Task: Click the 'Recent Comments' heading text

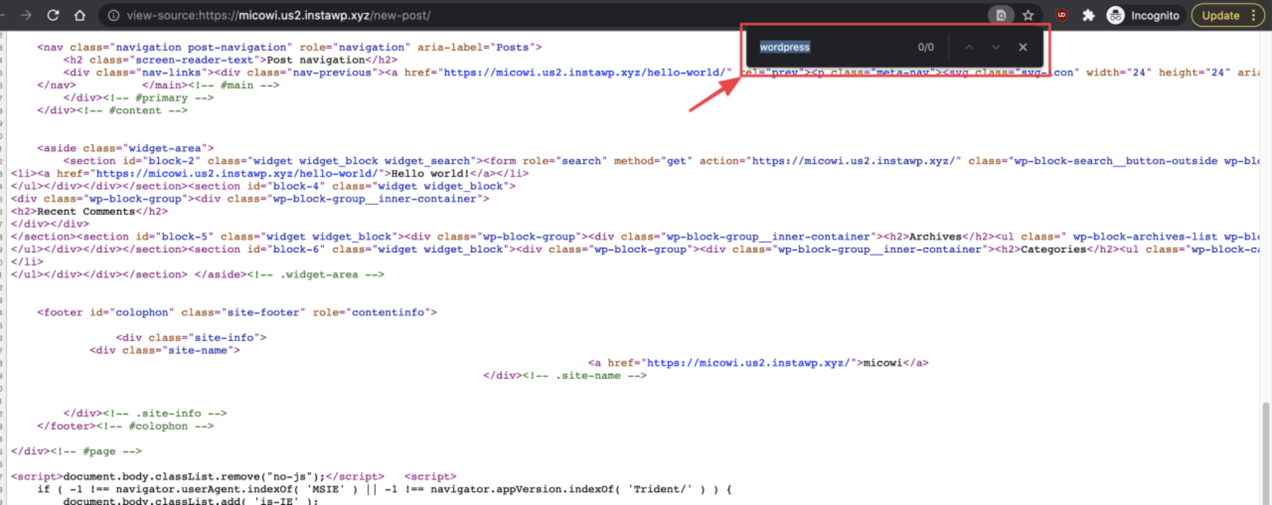Action: 86,212
